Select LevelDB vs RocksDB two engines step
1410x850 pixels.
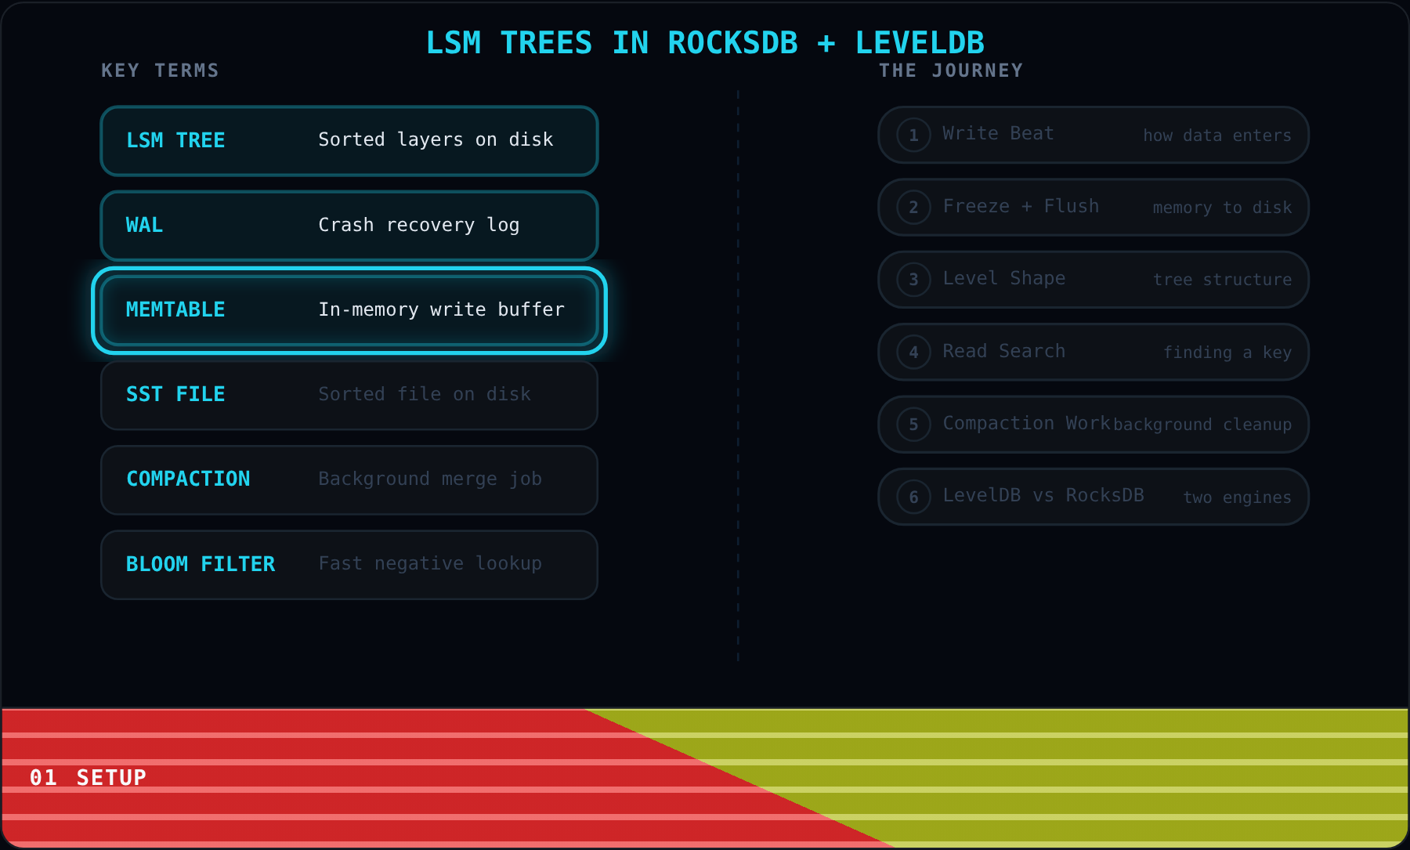point(1094,497)
